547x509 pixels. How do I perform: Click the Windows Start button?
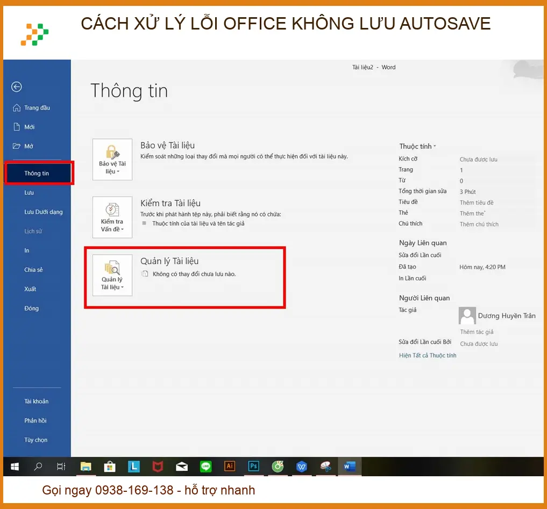coord(15,467)
